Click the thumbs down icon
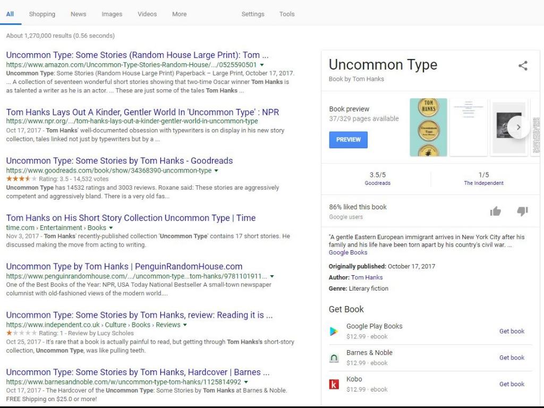 point(522,211)
